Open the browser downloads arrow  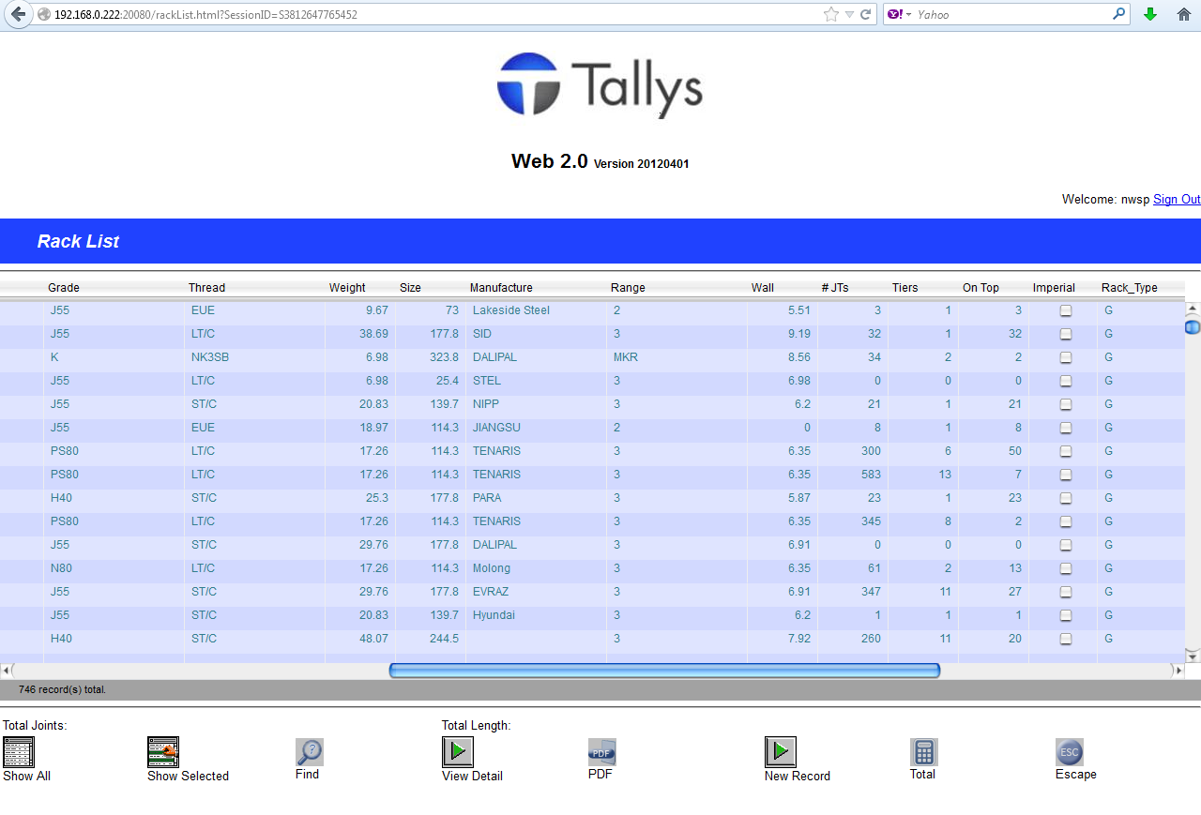[1150, 14]
